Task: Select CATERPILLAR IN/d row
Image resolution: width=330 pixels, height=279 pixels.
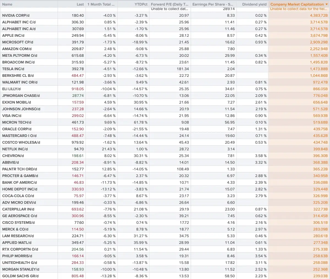Action: (x=165, y=209)
